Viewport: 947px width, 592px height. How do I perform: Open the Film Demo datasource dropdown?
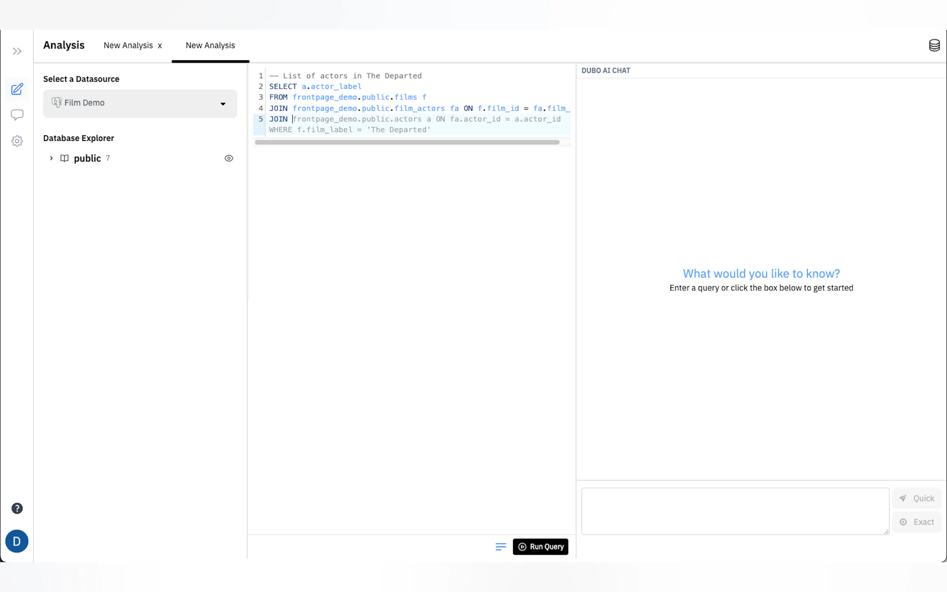pos(140,104)
